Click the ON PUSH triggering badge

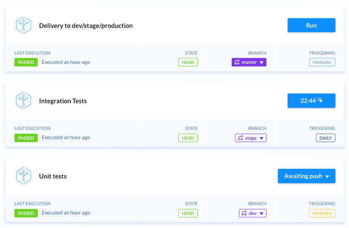coord(322,213)
